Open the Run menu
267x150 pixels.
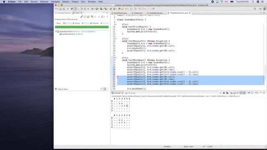pyautogui.click(x=83, y=2)
